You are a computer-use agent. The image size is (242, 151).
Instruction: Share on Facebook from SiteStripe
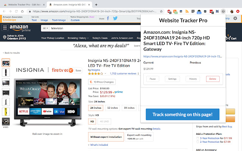[108, 18]
